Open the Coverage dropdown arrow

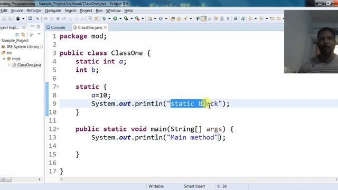[x=132, y=19]
